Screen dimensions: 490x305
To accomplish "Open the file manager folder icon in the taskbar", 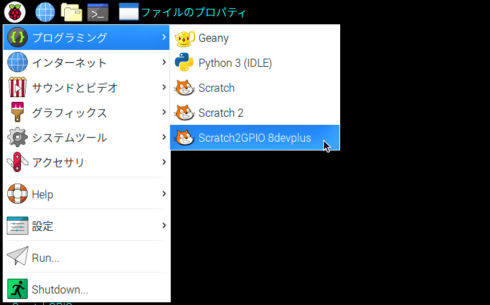I will [72, 13].
